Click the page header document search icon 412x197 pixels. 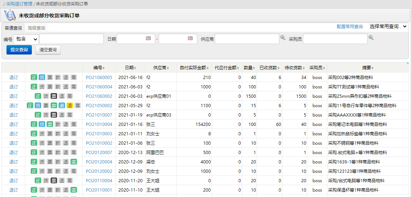coord(10,15)
